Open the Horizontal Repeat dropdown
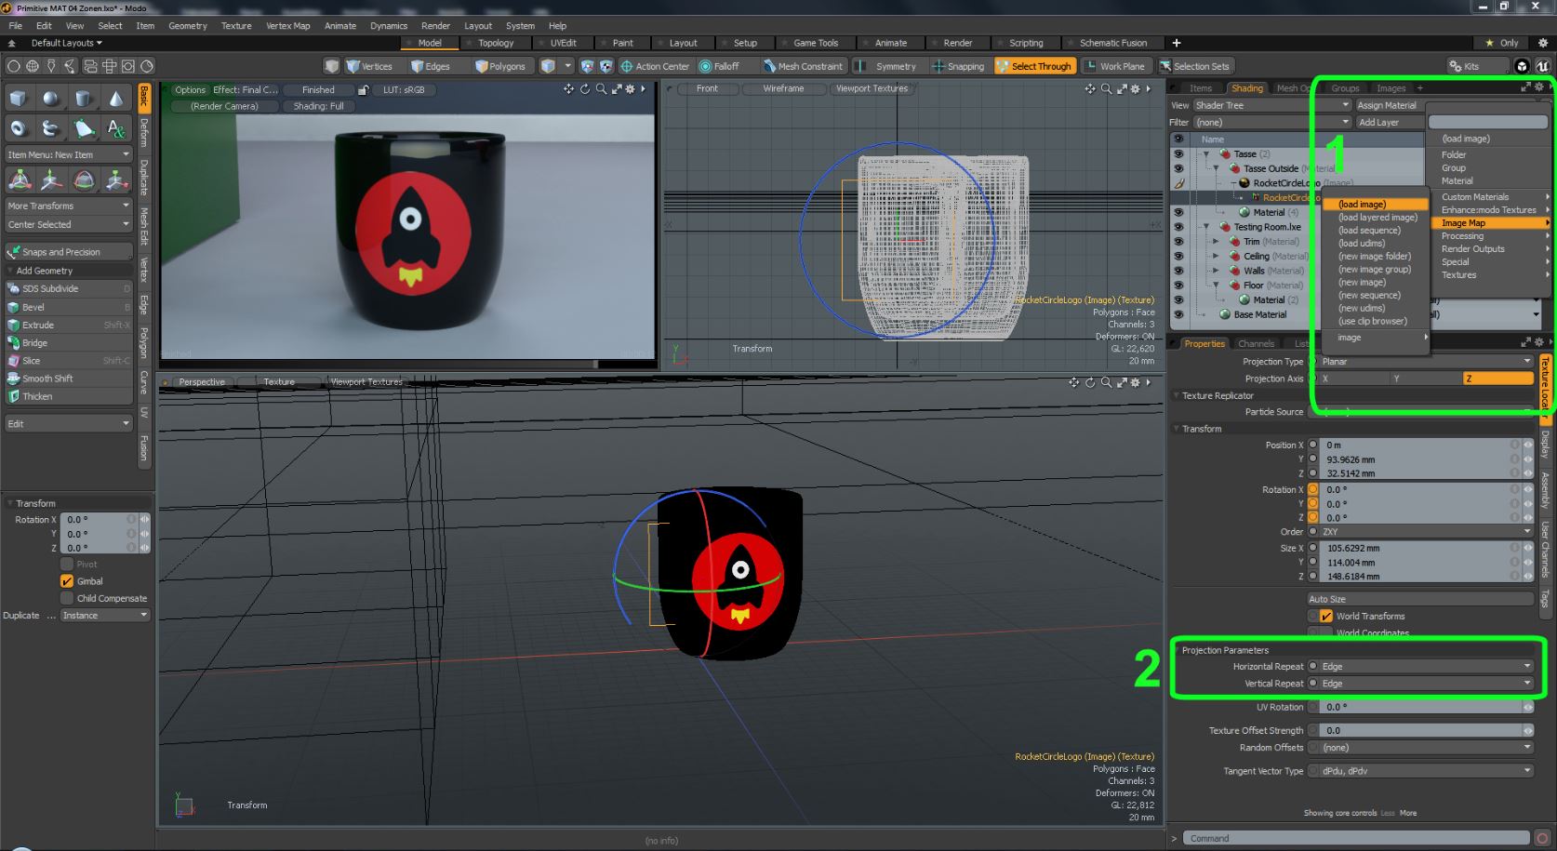Image resolution: width=1557 pixels, height=851 pixels. (1423, 667)
